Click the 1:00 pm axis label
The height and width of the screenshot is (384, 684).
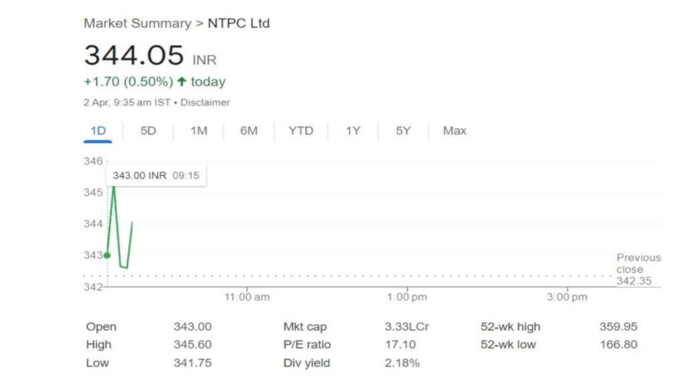tap(407, 297)
